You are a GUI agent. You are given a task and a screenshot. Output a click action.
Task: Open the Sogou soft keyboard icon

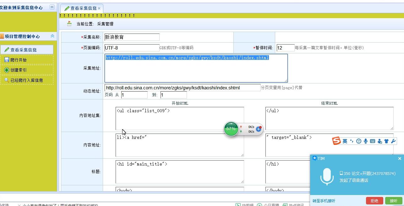pyautogui.click(x=373, y=141)
